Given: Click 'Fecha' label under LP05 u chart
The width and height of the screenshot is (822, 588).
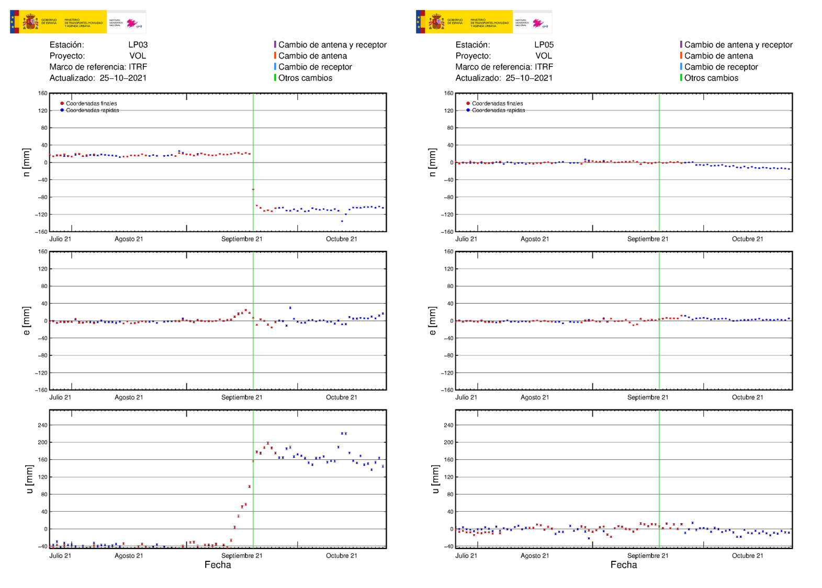Looking at the screenshot, I should click(x=624, y=565).
